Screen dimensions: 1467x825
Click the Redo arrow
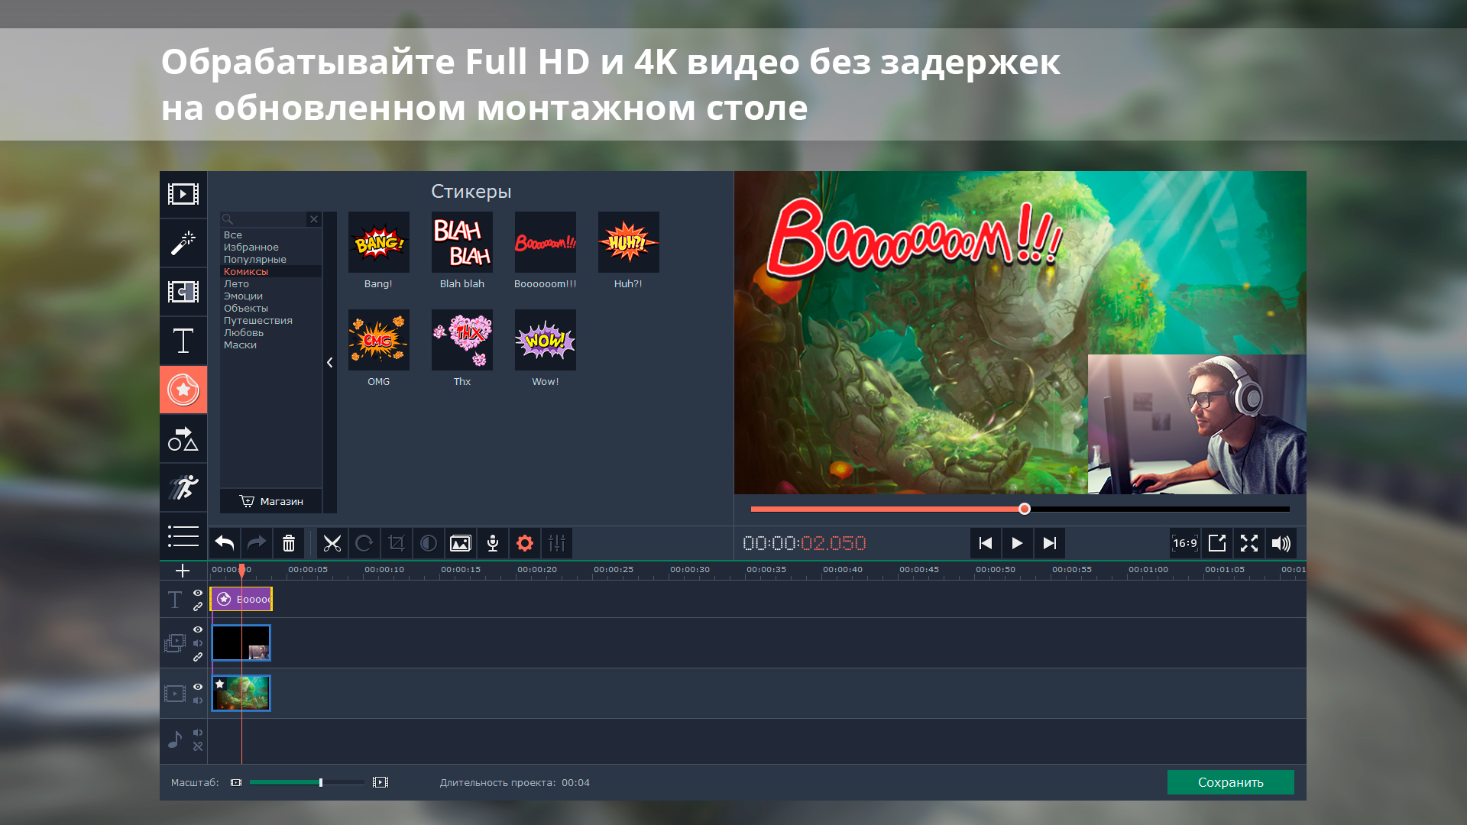coord(257,543)
